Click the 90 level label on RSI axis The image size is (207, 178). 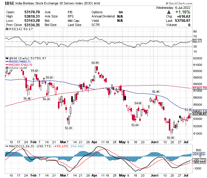(x=195, y=32)
